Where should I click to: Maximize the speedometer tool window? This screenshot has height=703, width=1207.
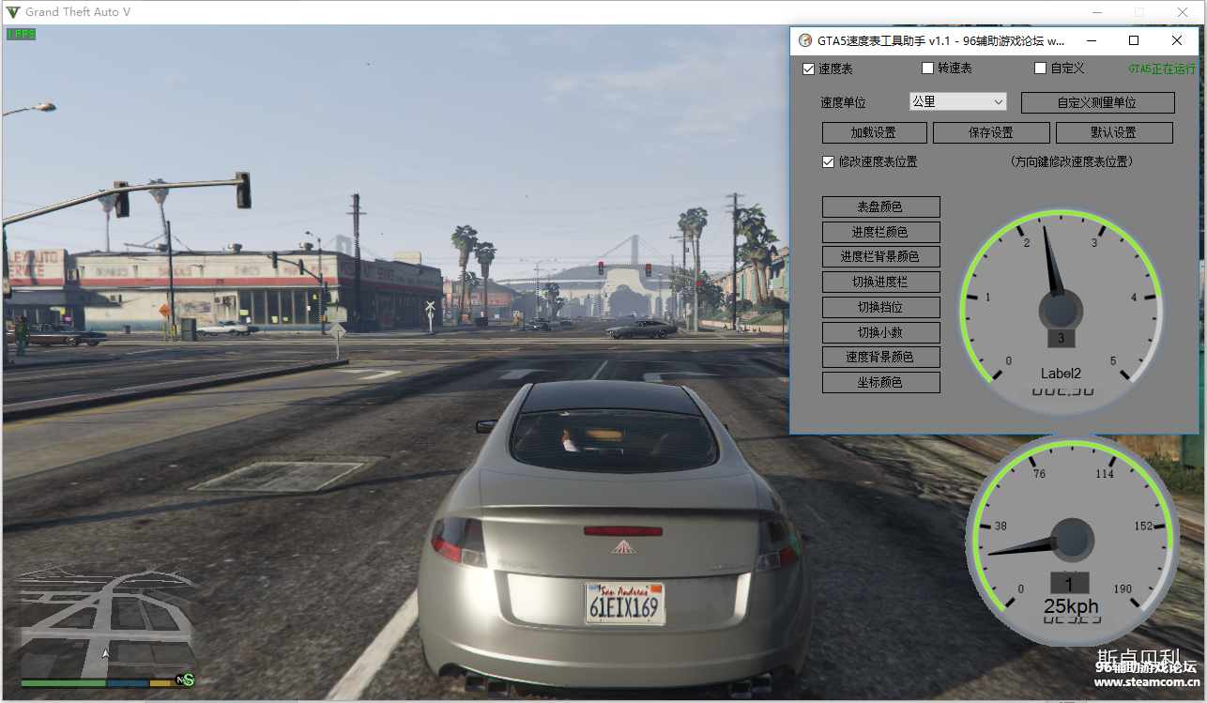point(1134,40)
